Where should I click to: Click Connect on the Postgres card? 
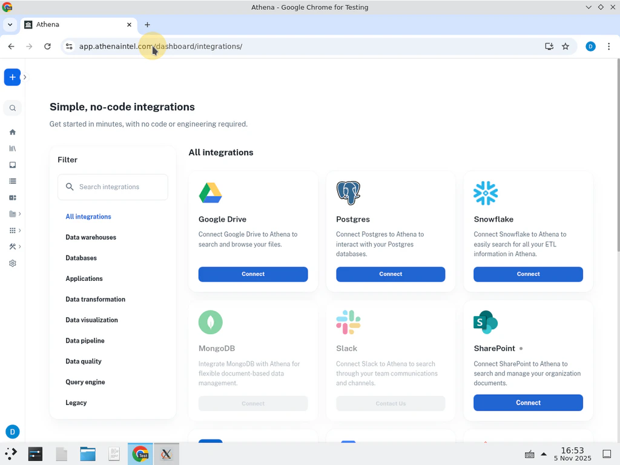[391, 274]
